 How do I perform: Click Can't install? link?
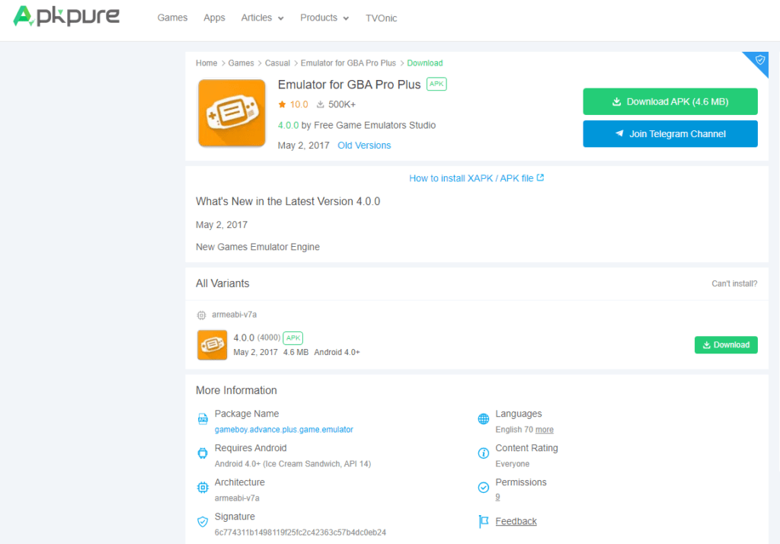(x=734, y=283)
